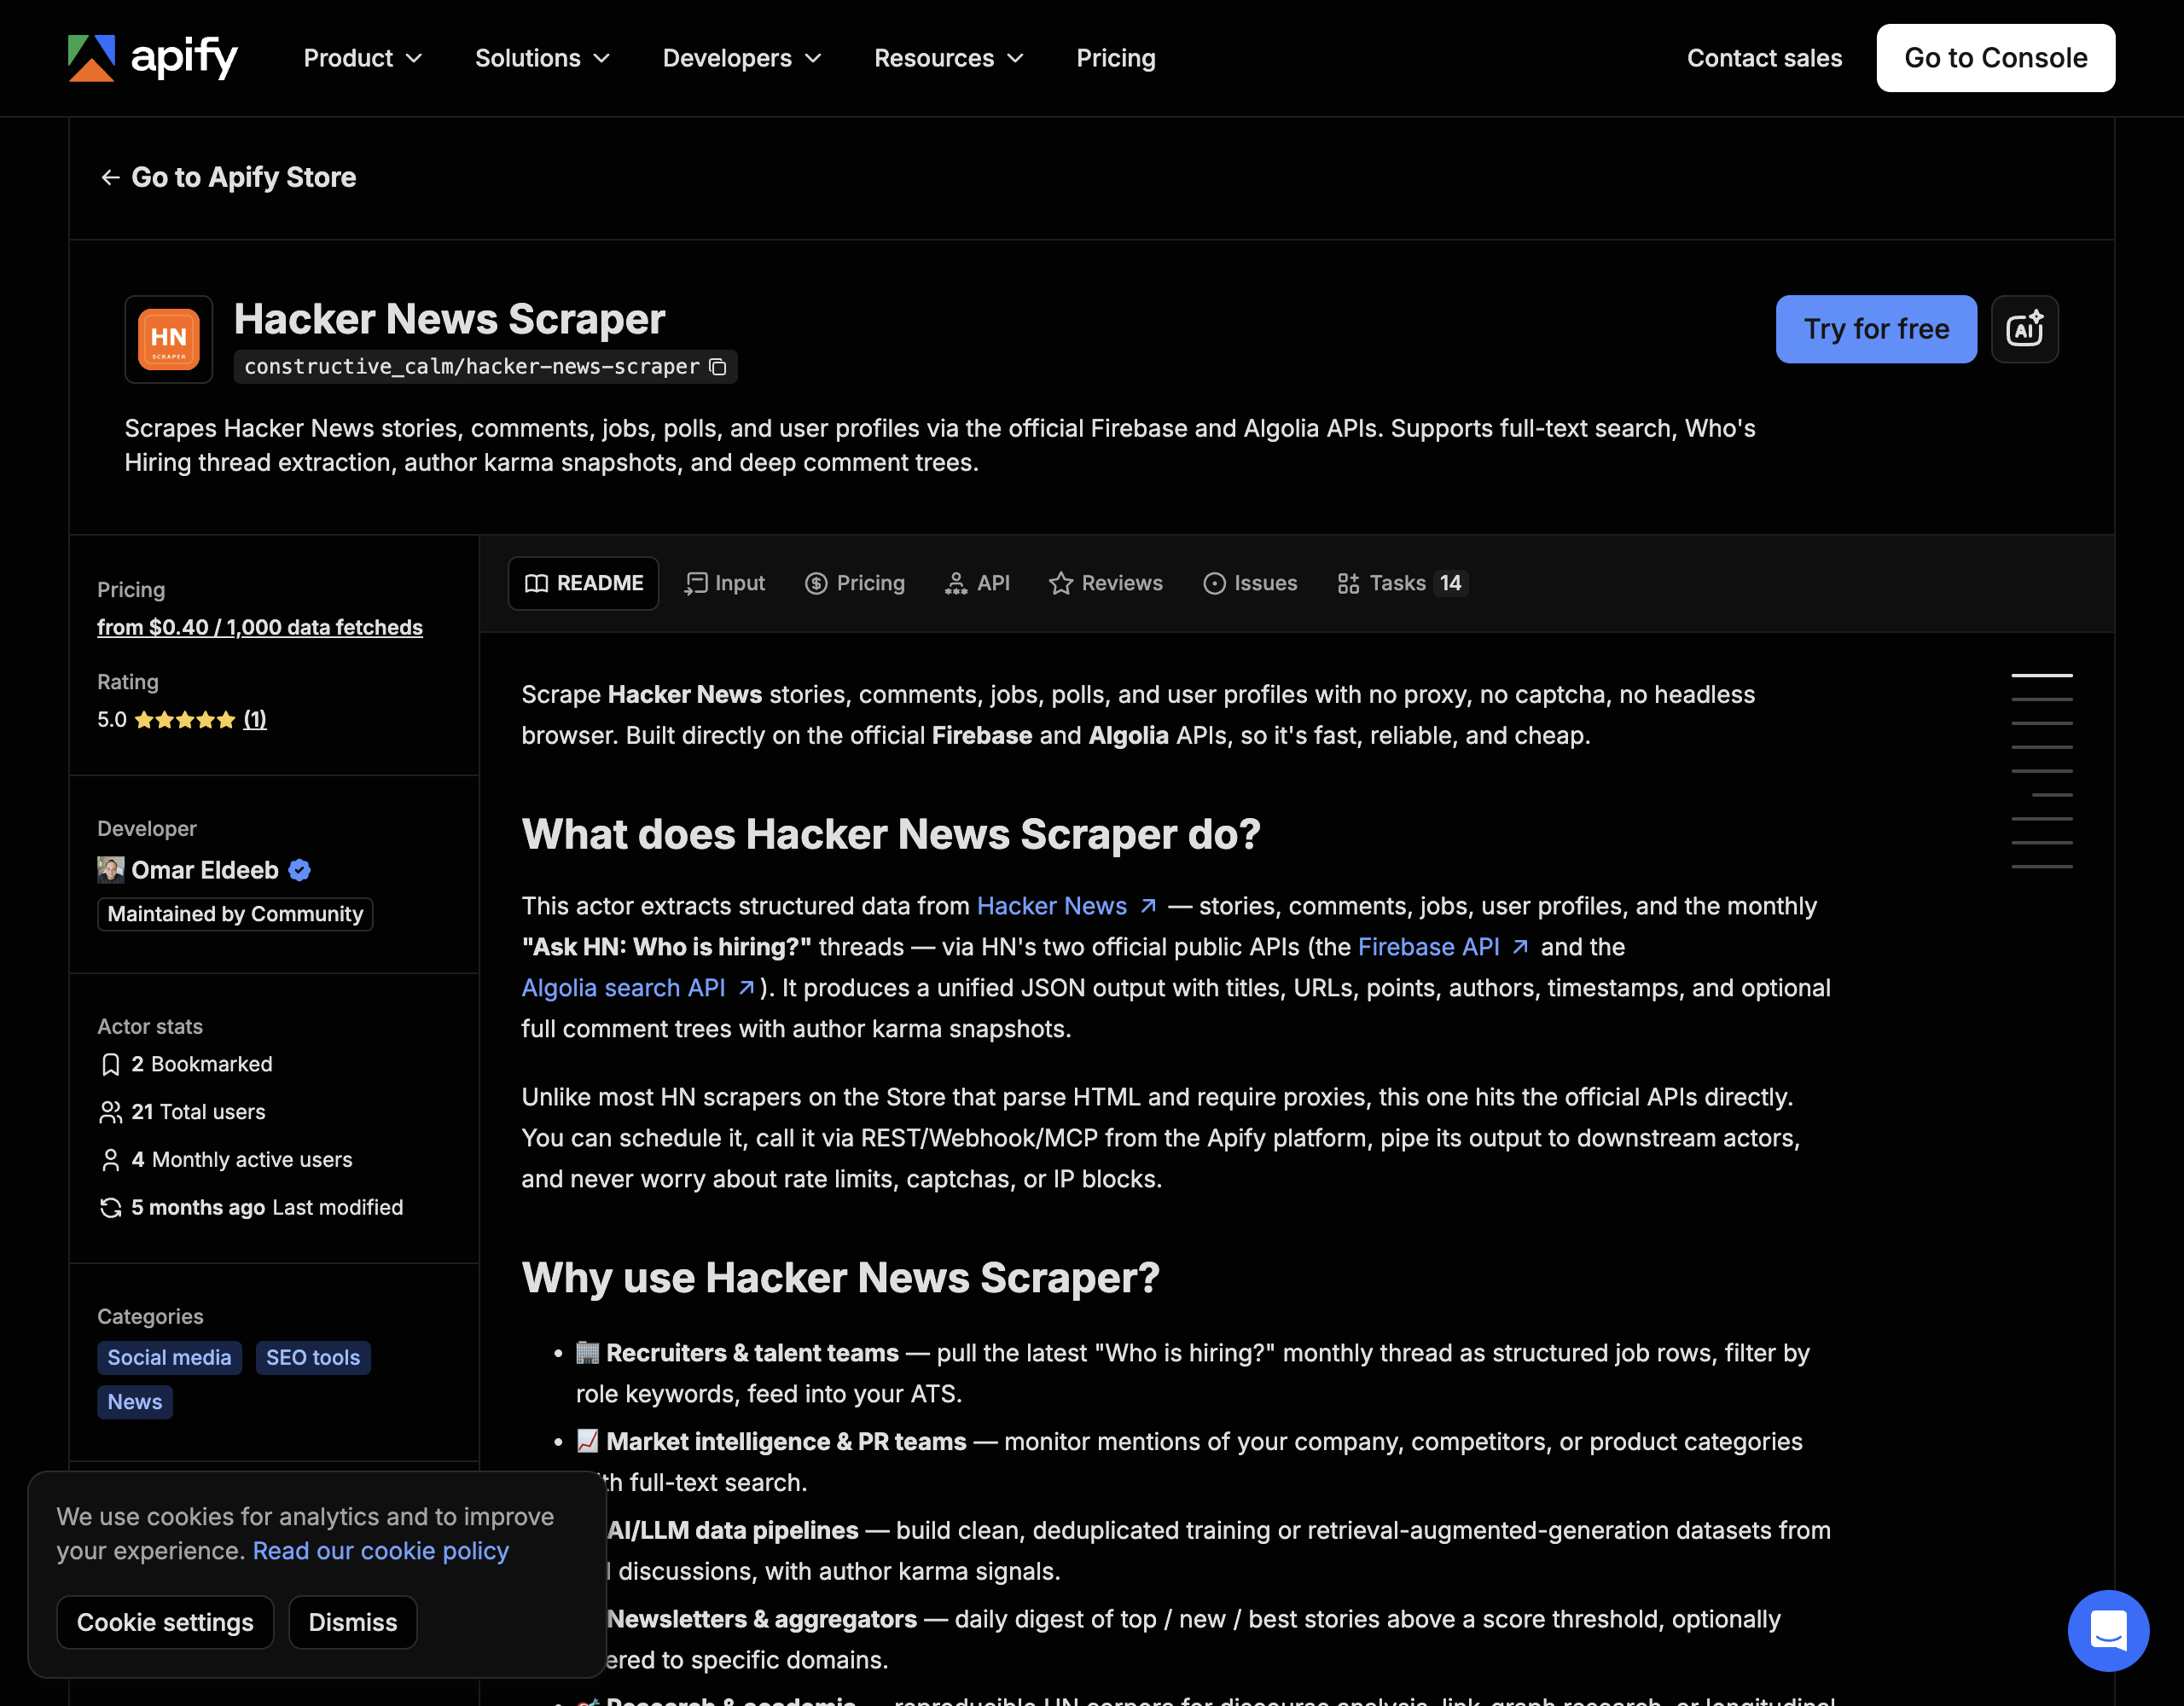Screen dimensions: 2184x1706
Task: Open the Algolia search API link
Action: pos(623,988)
